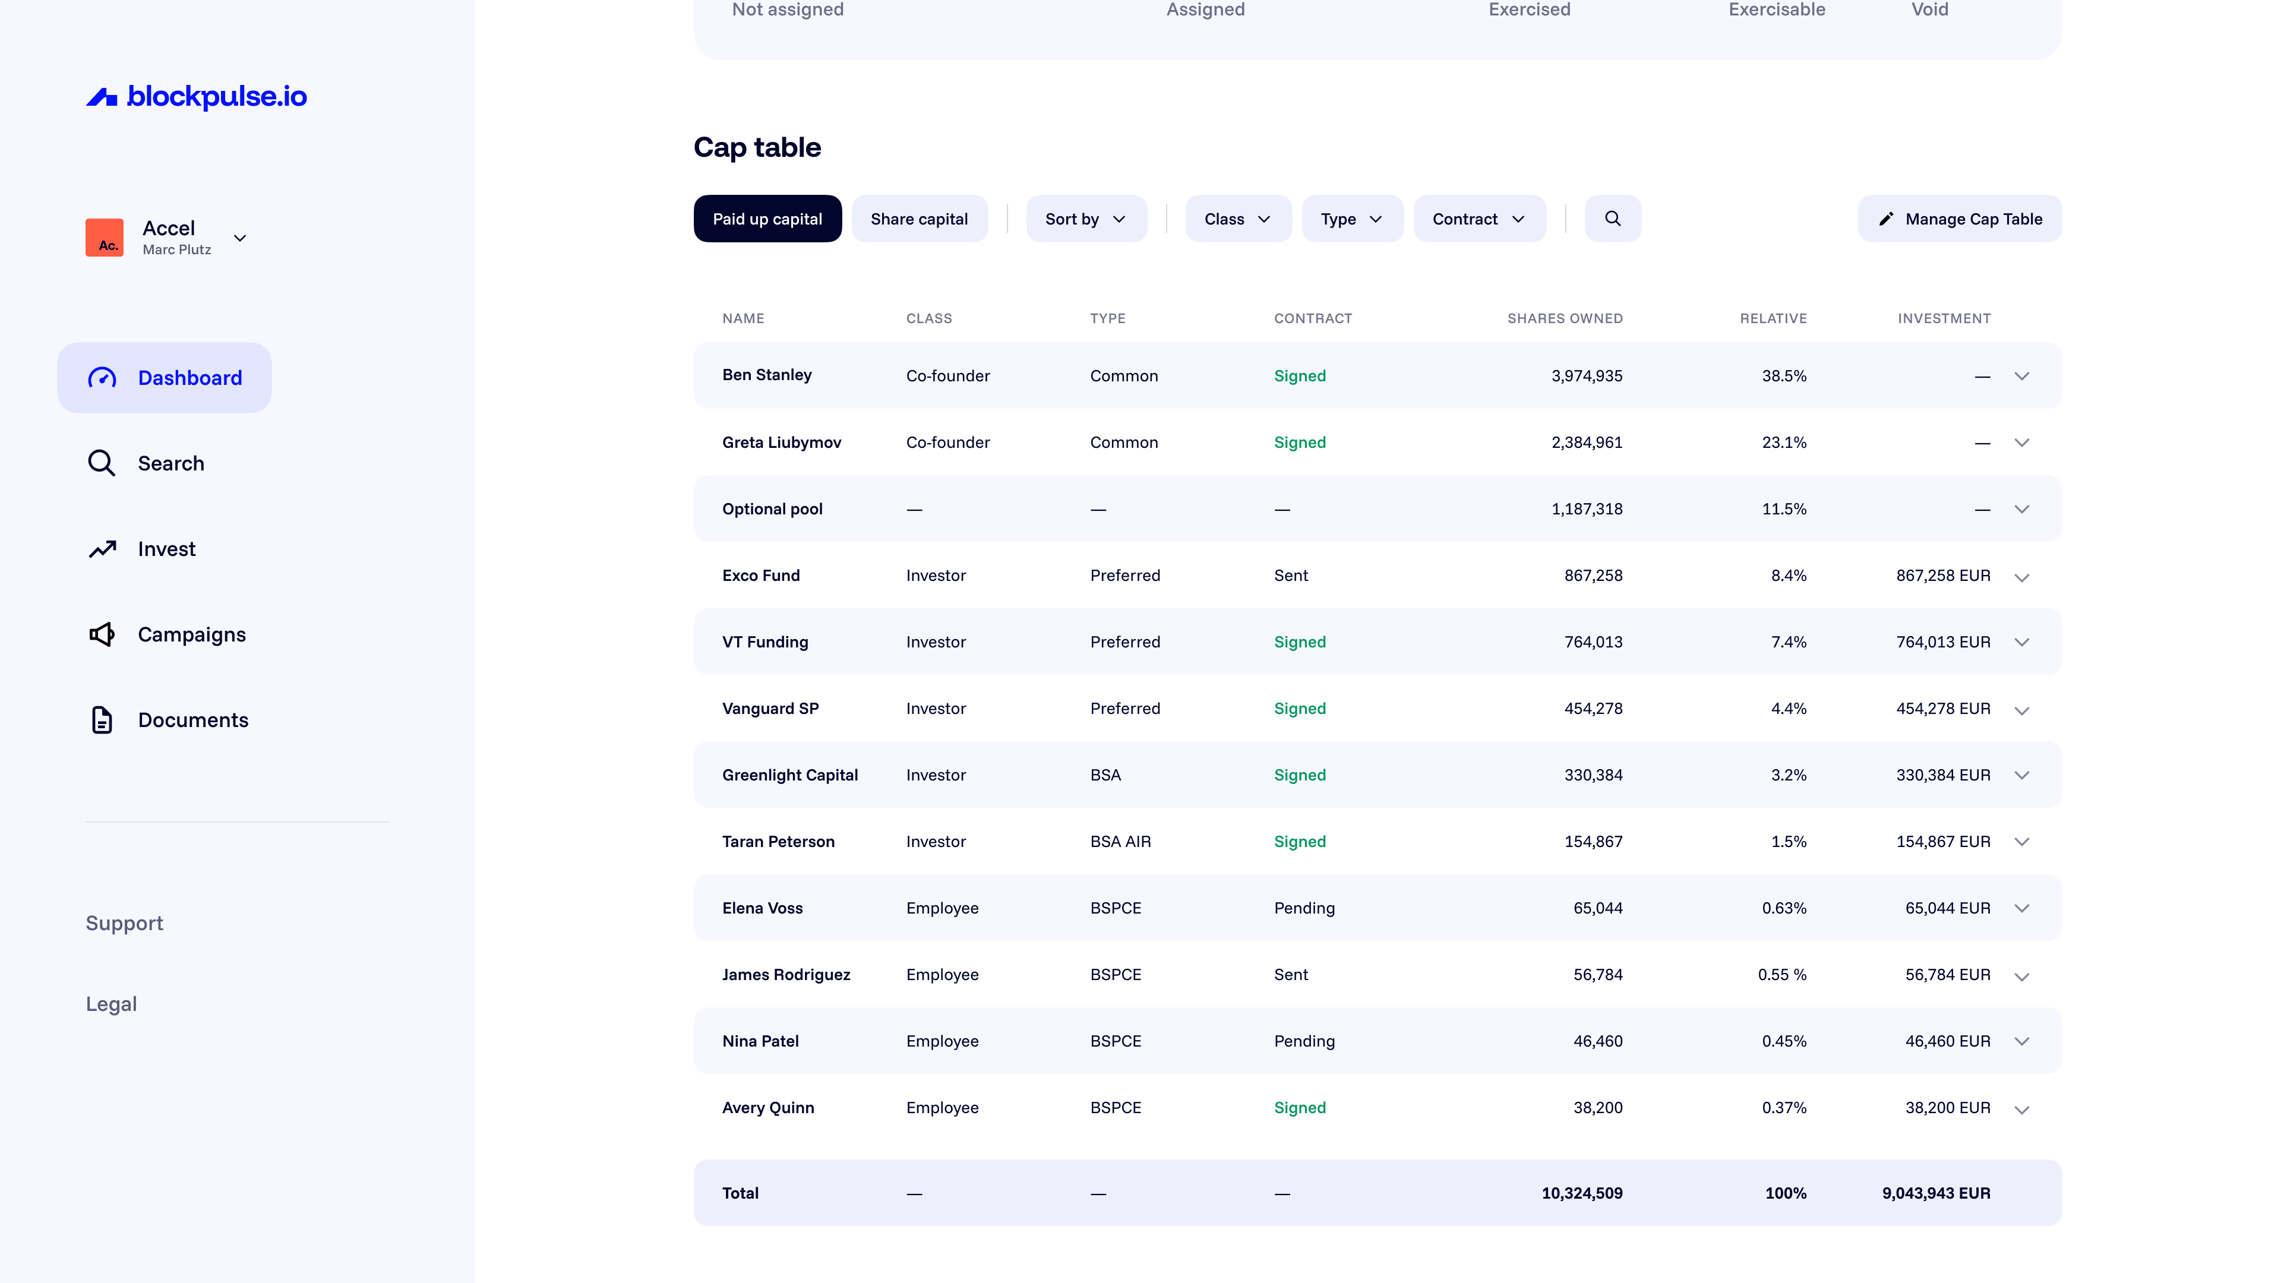Expand the Greenlight Capital row chevron
The image size is (2281, 1283).
(x=2021, y=775)
